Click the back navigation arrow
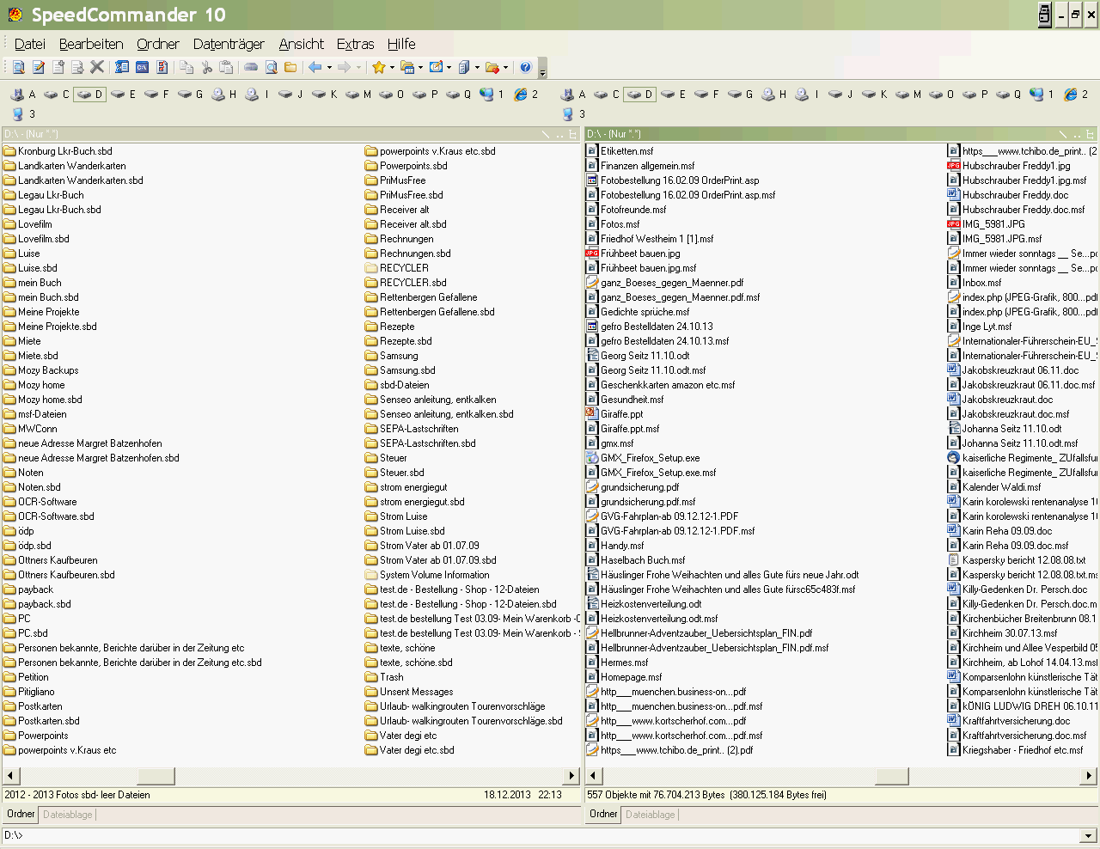 (x=315, y=67)
